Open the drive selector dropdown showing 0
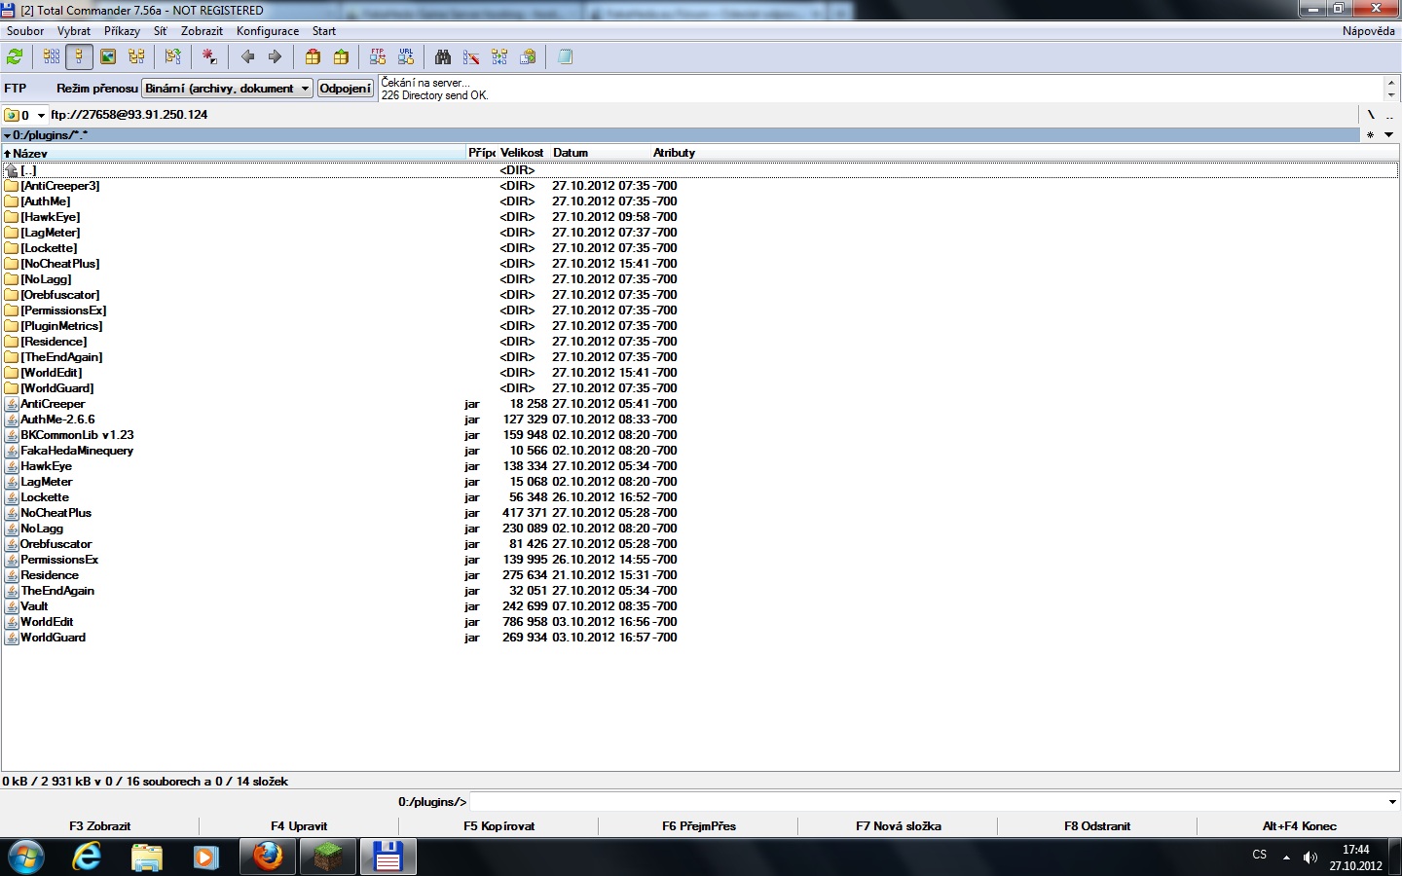Viewport: 1402px width, 876px height. [x=25, y=115]
